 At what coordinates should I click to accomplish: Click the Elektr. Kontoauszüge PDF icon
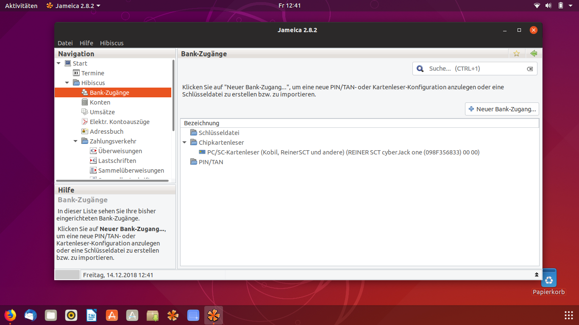coord(85,122)
